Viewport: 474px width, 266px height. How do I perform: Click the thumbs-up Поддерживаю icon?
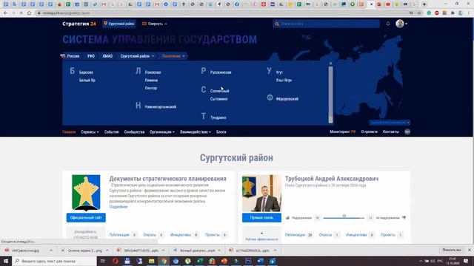tap(288, 218)
